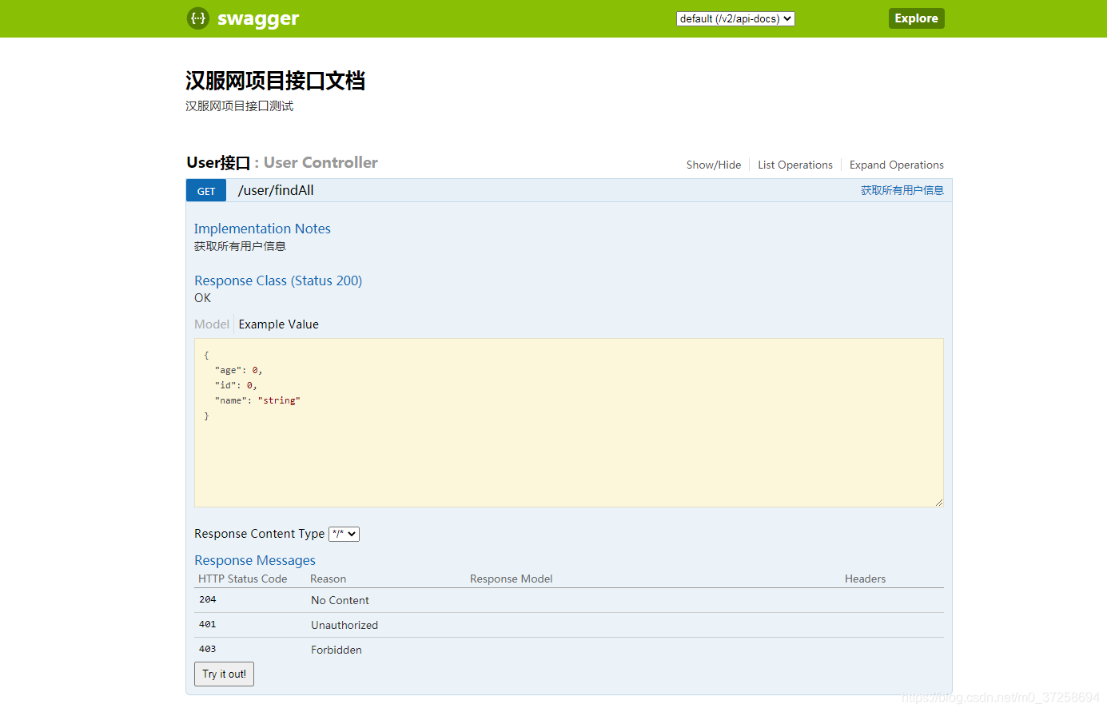1107x712 pixels.
Task: Switch to the Example Value tab
Action: click(x=279, y=324)
